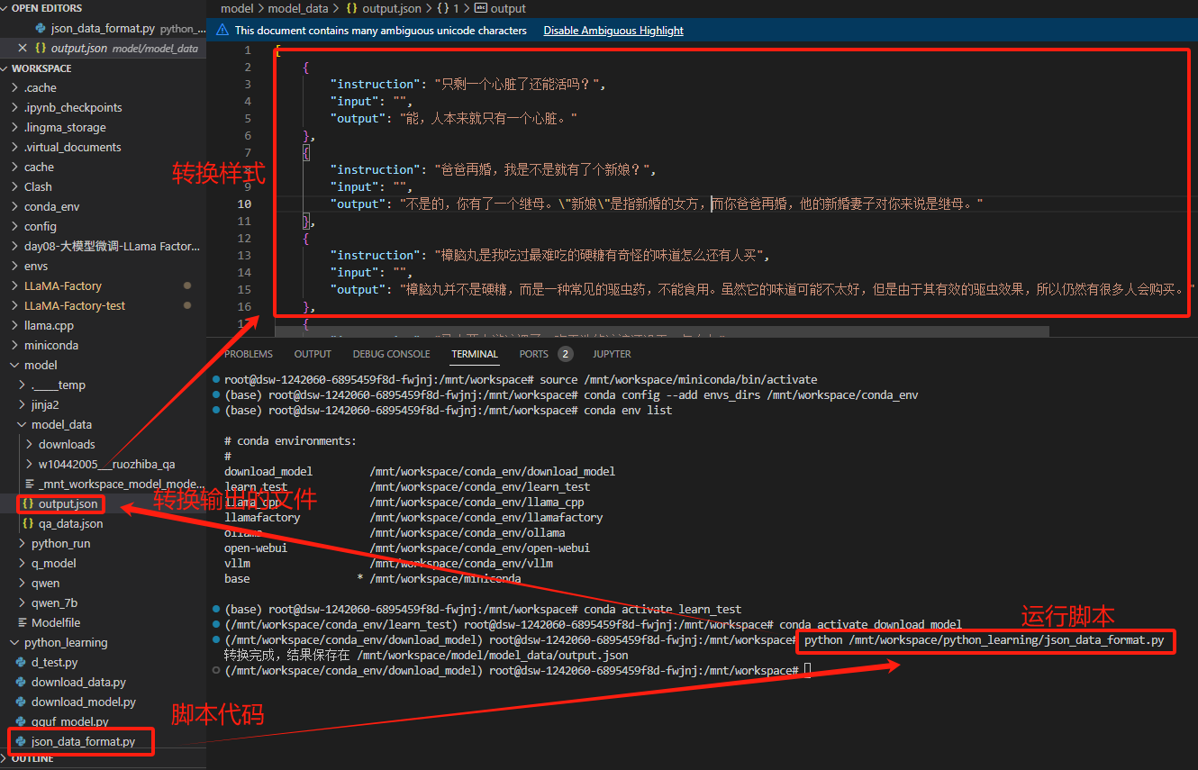Screen dimensions: 1198x770
Task: Collapse the model_data folder
Action: point(61,424)
